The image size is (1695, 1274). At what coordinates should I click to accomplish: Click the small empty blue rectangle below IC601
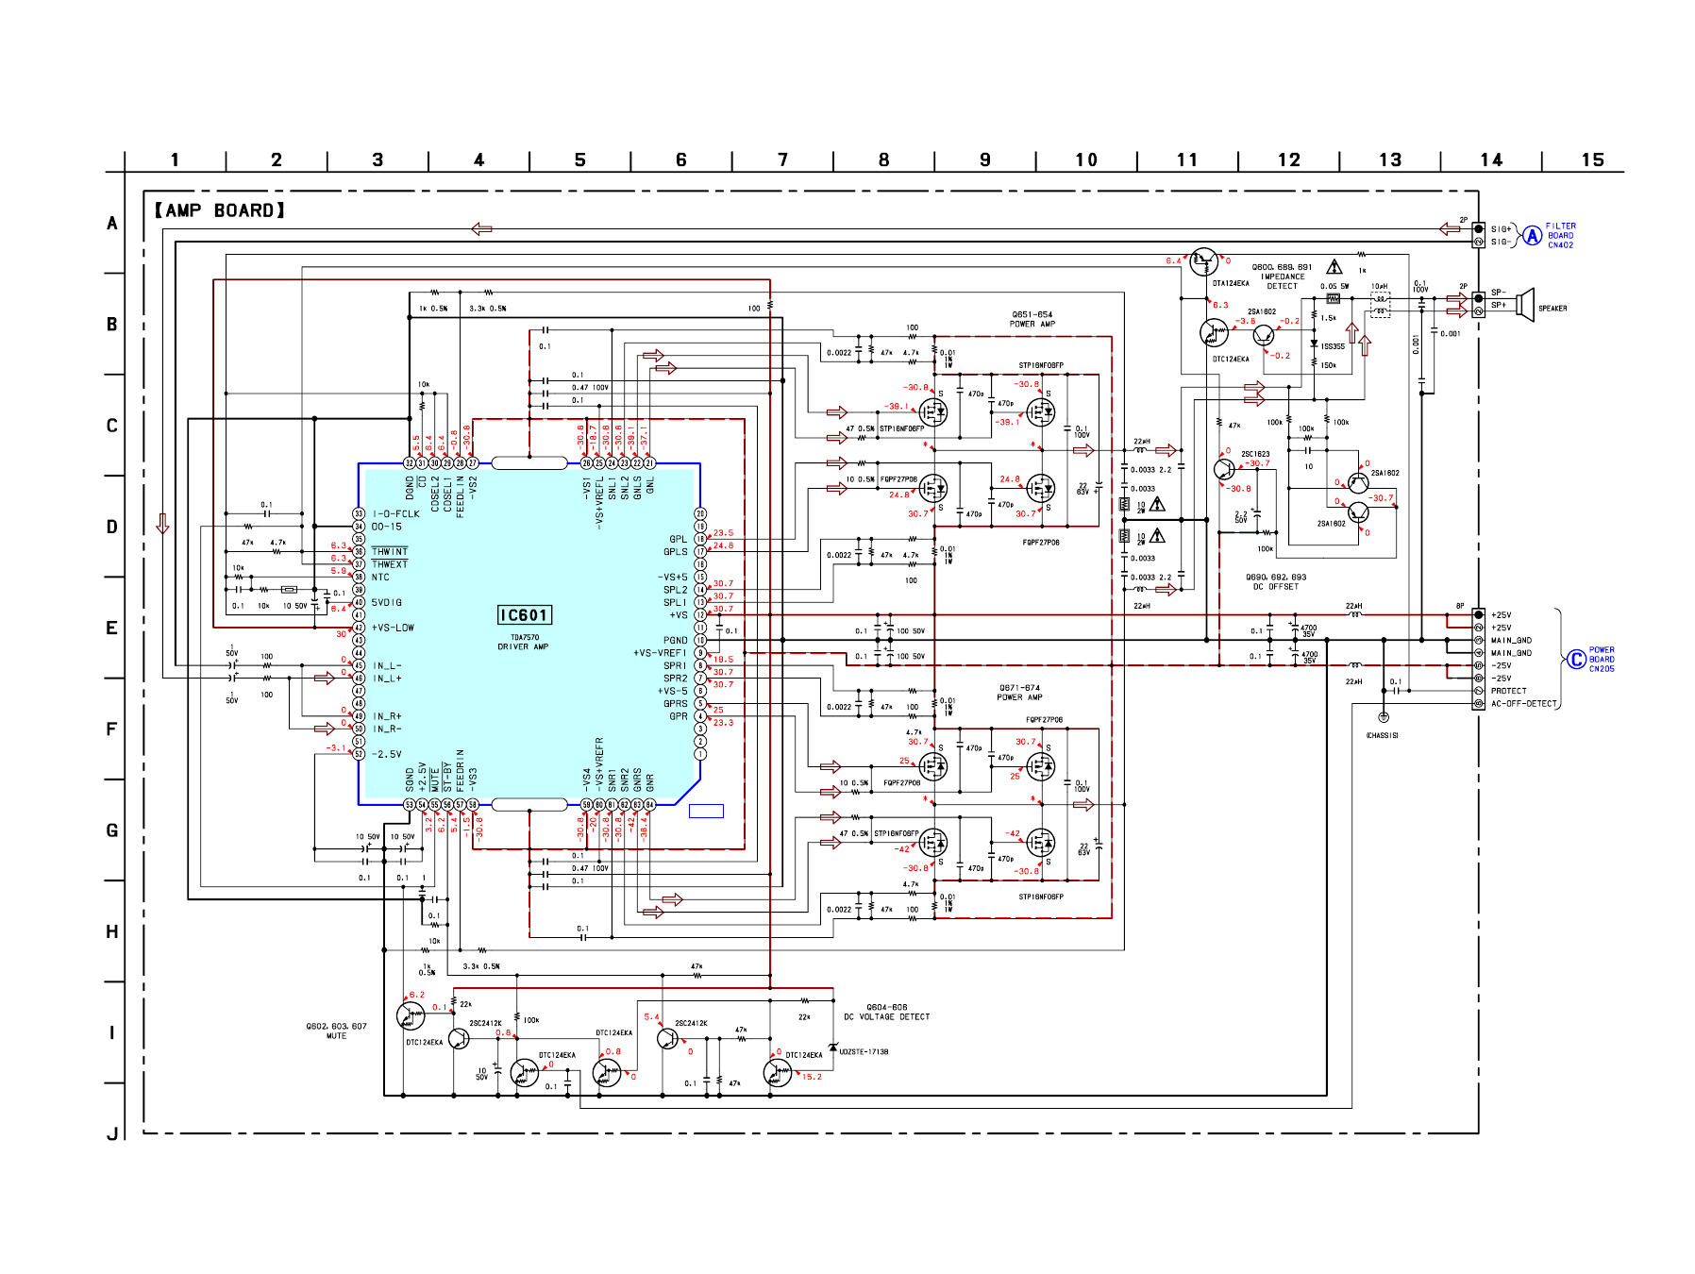point(706,811)
